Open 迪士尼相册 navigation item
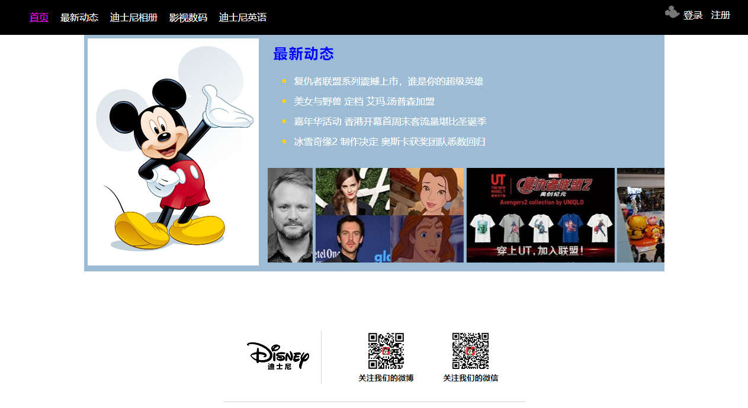This screenshot has width=748, height=408. 134,17
